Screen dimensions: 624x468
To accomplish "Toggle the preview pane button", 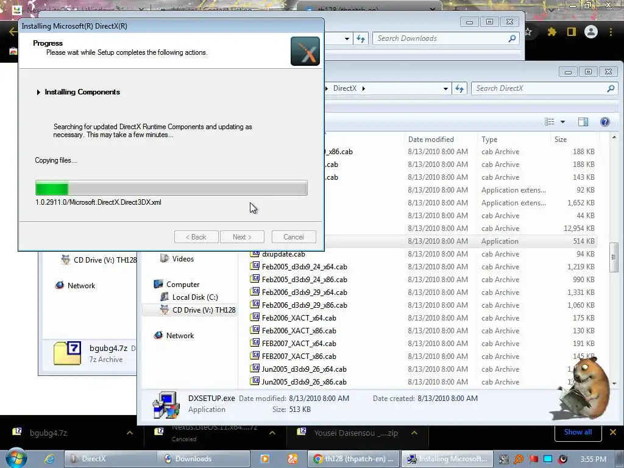I will (x=583, y=122).
